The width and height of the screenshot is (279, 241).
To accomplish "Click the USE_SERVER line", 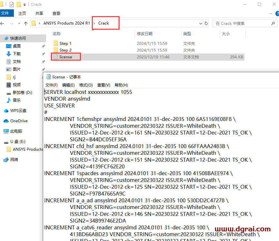I will (x=59, y=105).
